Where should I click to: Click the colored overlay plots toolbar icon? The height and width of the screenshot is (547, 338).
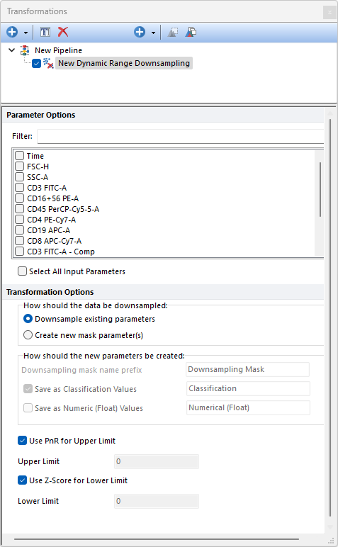tap(191, 32)
